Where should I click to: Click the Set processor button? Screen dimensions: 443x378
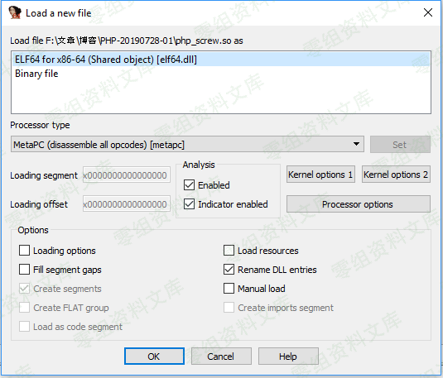(400, 145)
